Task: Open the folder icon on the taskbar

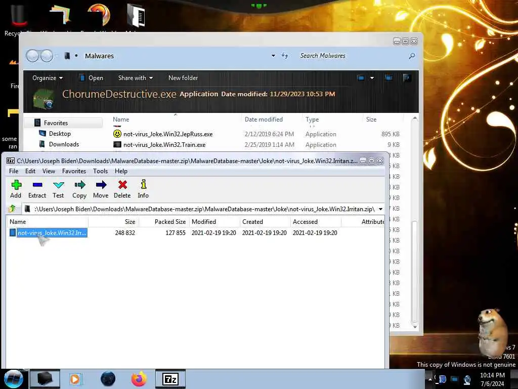Action: pyautogui.click(x=45, y=379)
